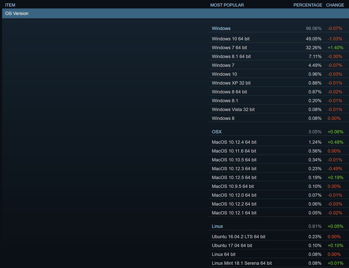
Task: Click the +0.48% change value
Action: pos(335,142)
